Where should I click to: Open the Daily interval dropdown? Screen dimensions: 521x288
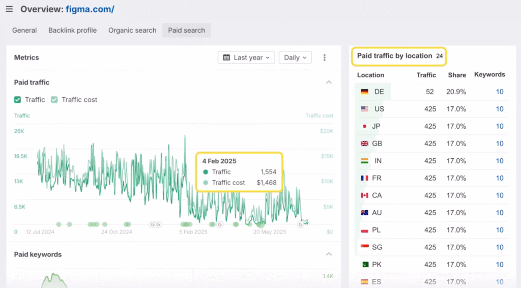[295, 57]
